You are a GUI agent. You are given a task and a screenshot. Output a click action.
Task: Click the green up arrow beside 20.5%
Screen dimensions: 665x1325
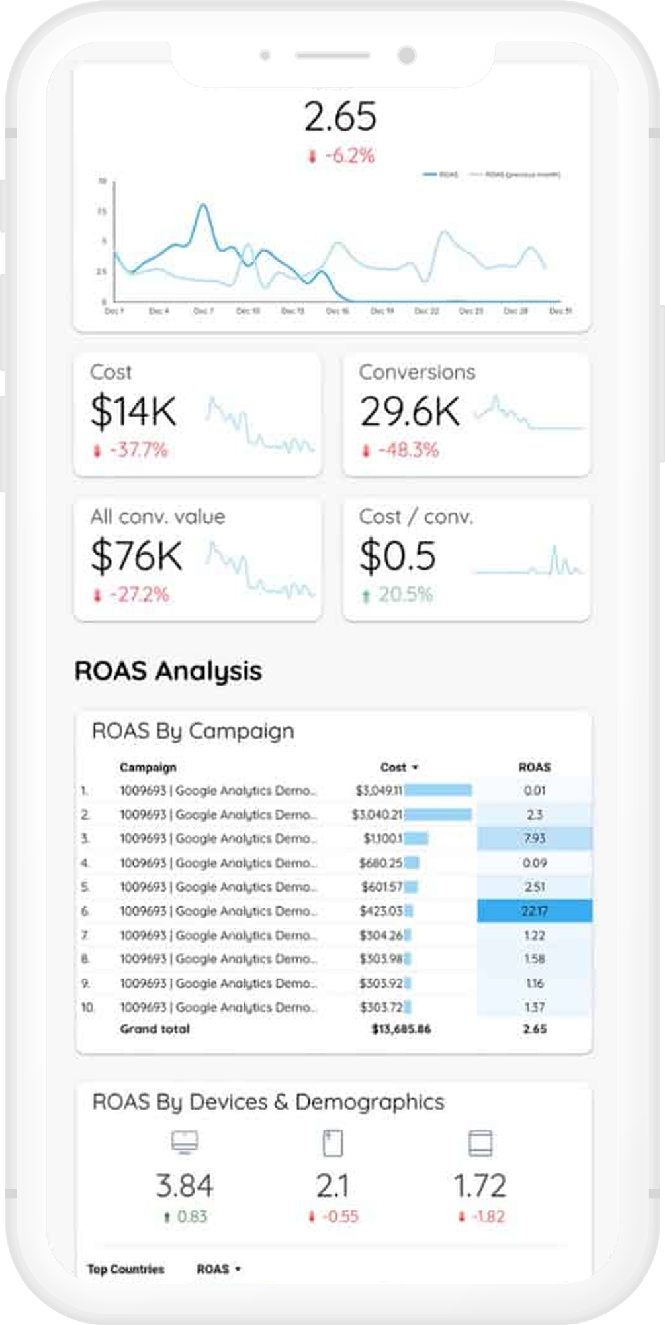click(x=365, y=596)
